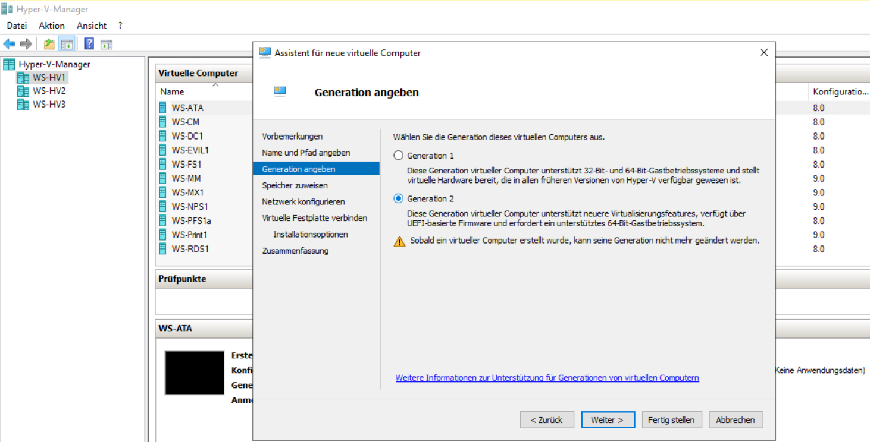Sort by the Konfiguratio... column header
Screen dimensions: 870x442
(x=840, y=91)
